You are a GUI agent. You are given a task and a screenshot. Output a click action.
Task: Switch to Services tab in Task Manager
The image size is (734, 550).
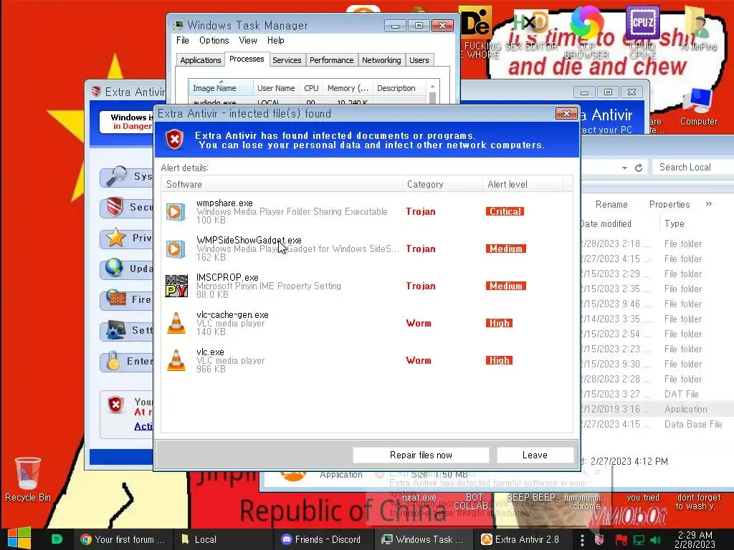[287, 60]
